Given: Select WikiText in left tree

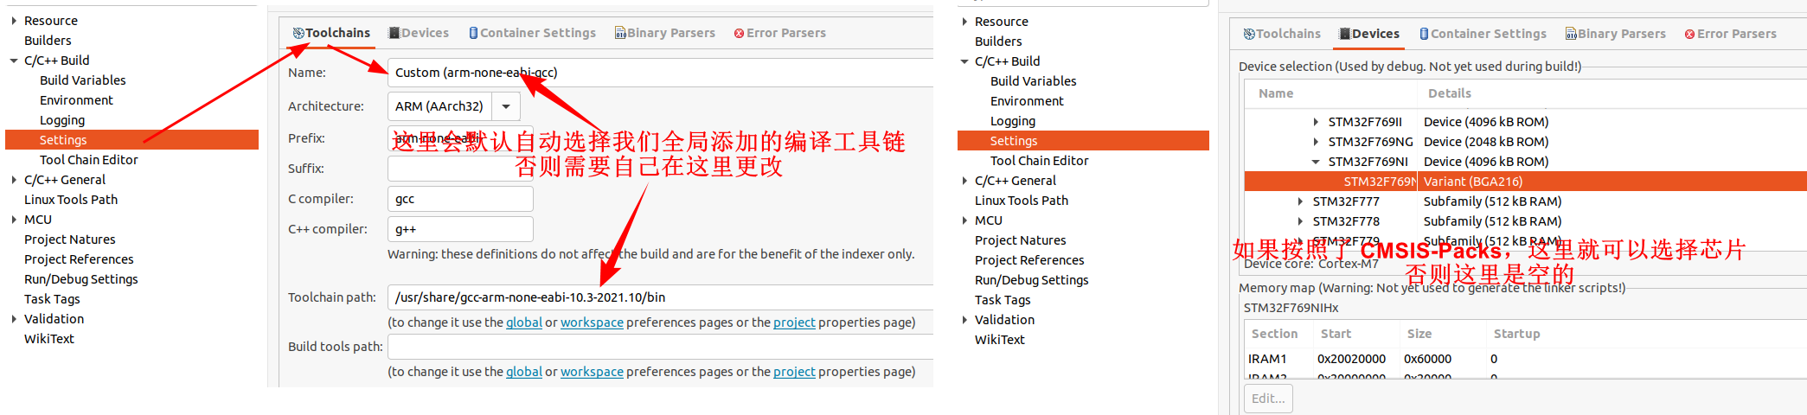Looking at the screenshot, I should (x=49, y=339).
